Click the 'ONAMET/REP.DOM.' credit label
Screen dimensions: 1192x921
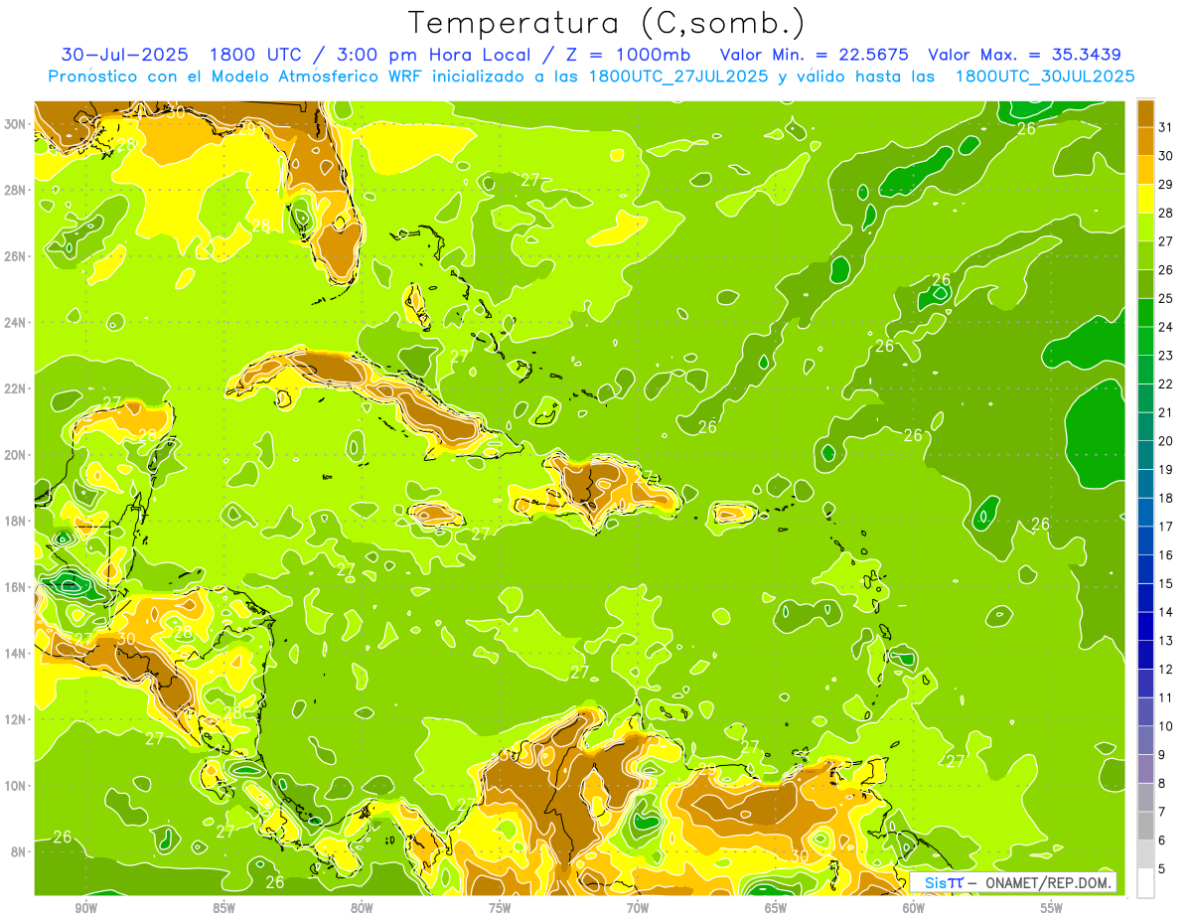[x=1047, y=882]
